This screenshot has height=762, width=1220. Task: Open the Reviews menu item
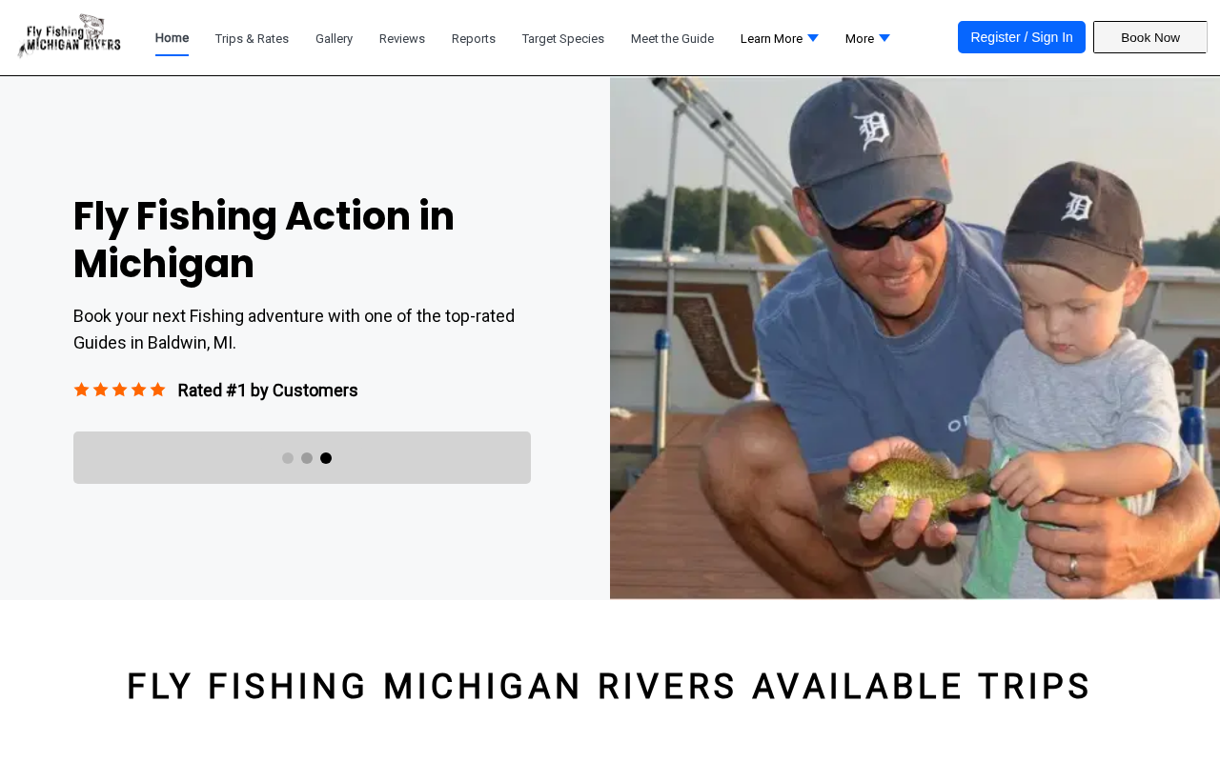(402, 38)
